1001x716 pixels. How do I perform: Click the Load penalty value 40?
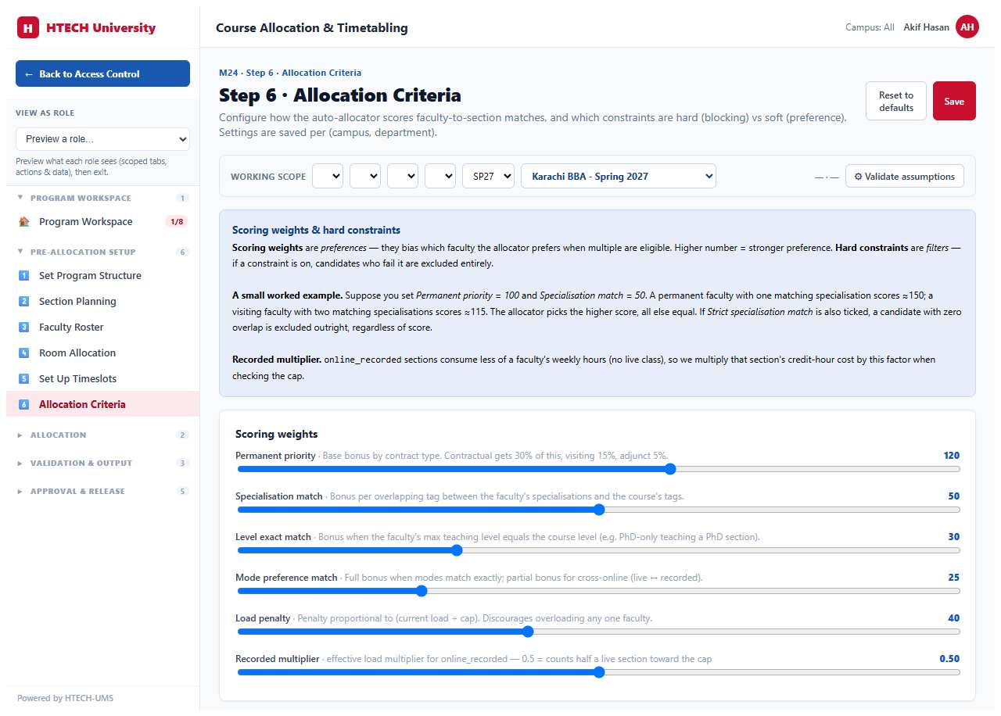[x=953, y=618]
